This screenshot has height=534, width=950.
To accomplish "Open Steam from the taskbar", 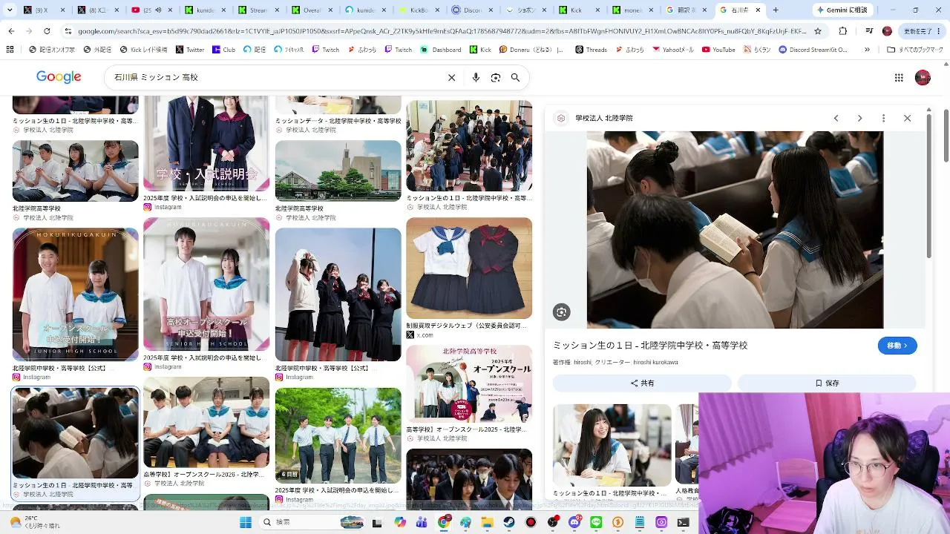I will [x=509, y=522].
